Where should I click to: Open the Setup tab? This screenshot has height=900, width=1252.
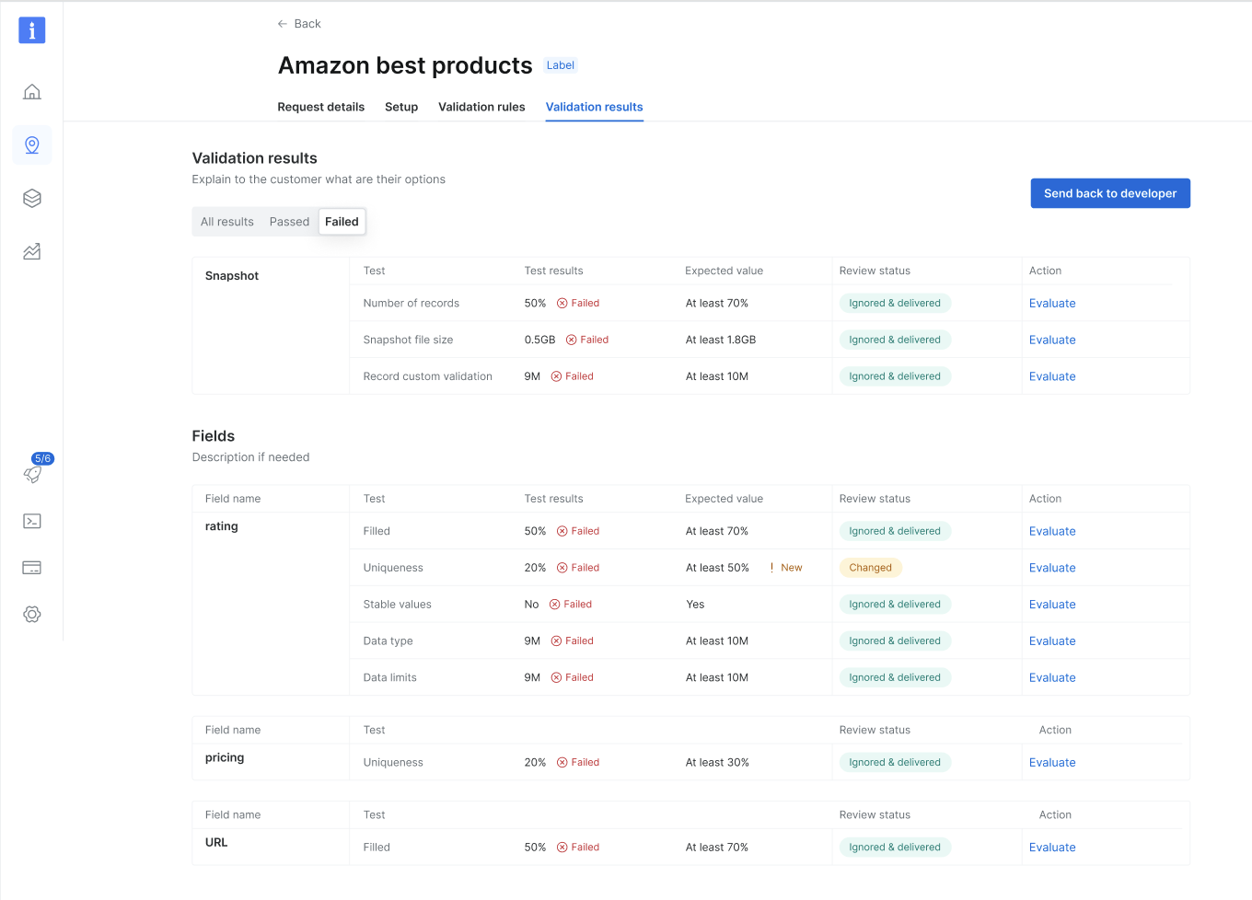(x=401, y=107)
